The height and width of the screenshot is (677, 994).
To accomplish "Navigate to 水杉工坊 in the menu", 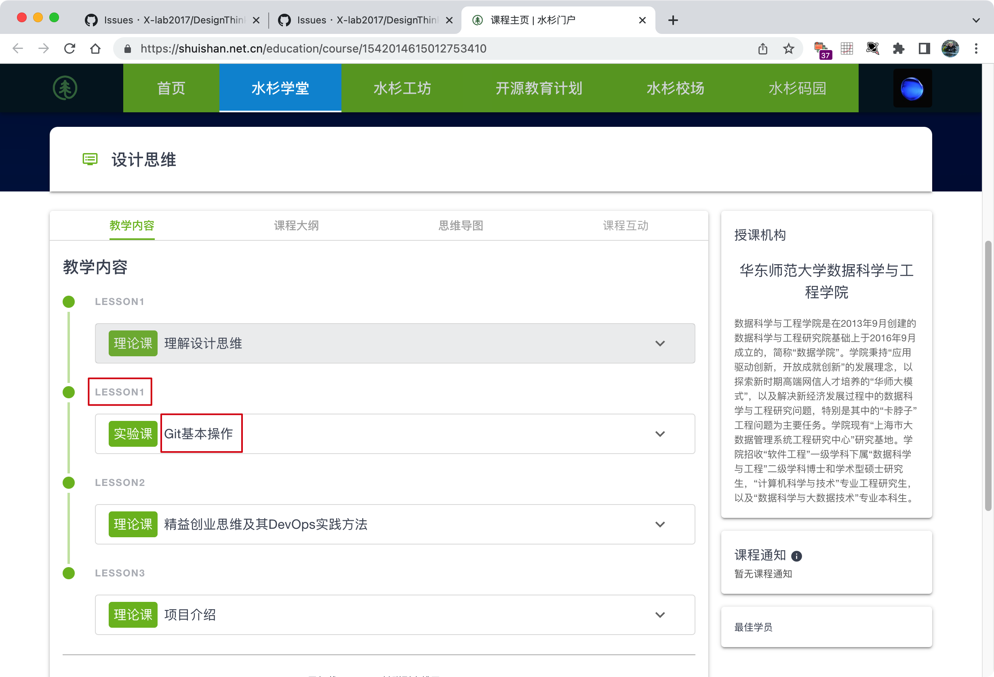I will click(x=402, y=88).
